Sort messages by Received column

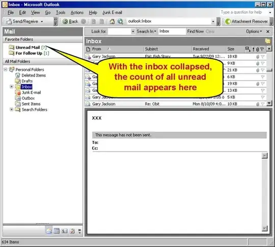tap(209, 49)
